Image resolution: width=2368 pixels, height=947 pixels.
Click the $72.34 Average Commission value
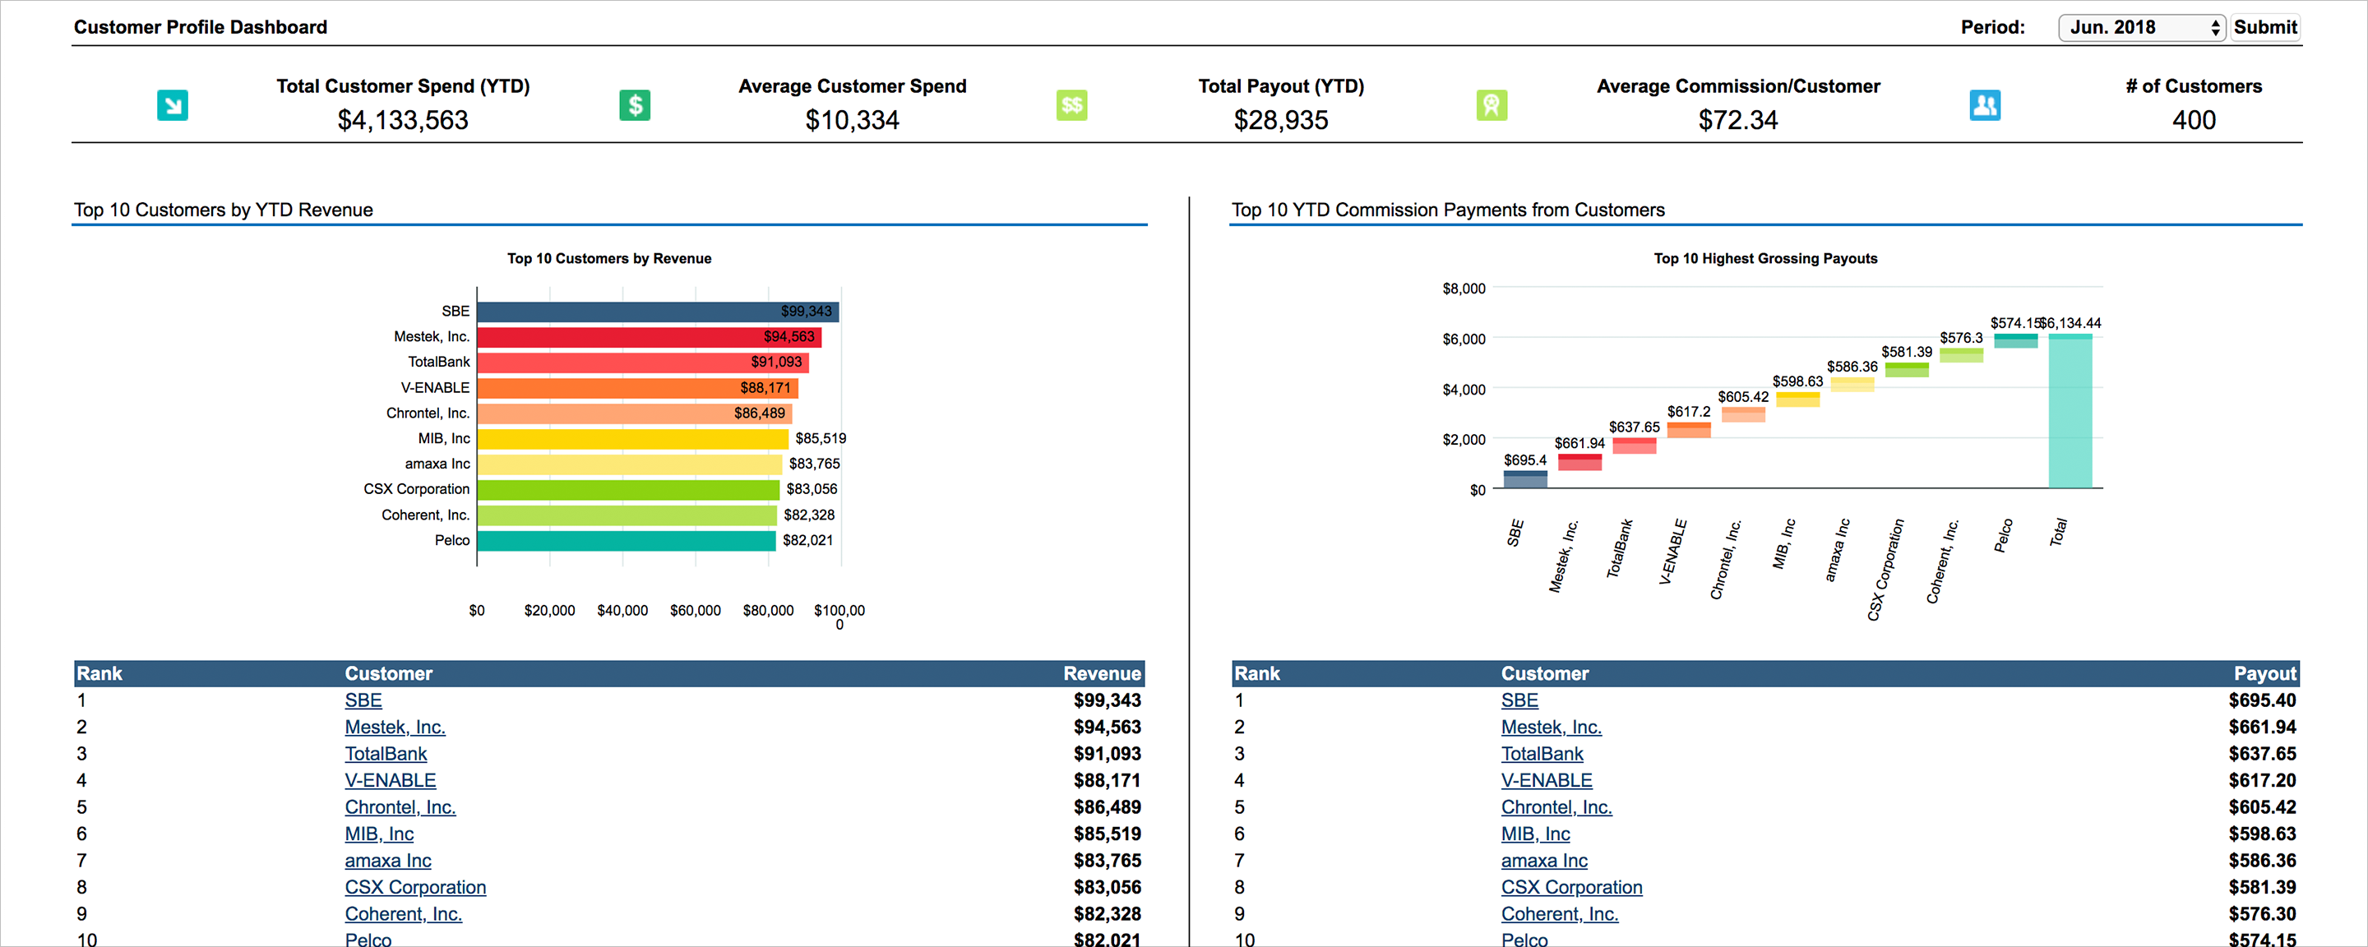[x=1737, y=119]
